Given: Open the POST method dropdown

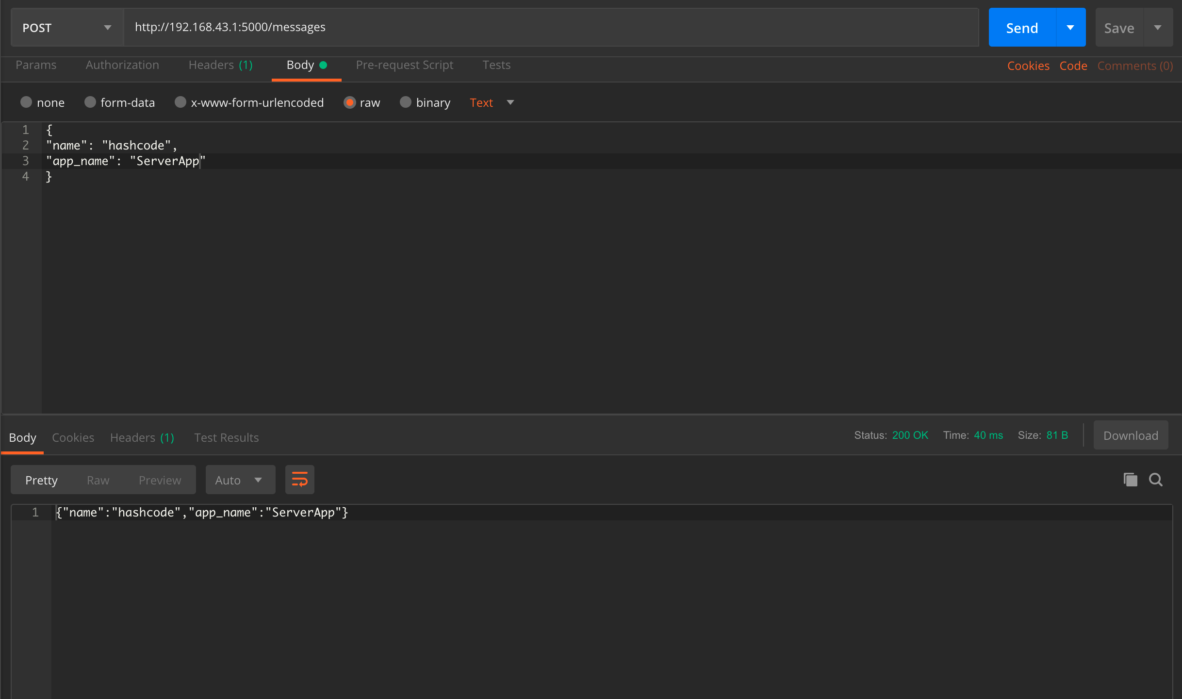Looking at the screenshot, I should pos(67,28).
